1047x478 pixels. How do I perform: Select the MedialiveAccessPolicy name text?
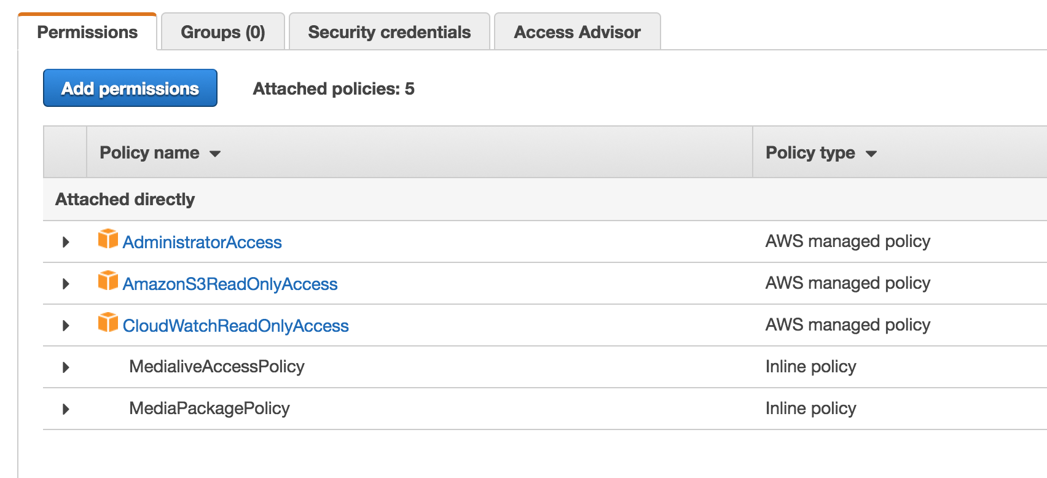click(x=217, y=367)
